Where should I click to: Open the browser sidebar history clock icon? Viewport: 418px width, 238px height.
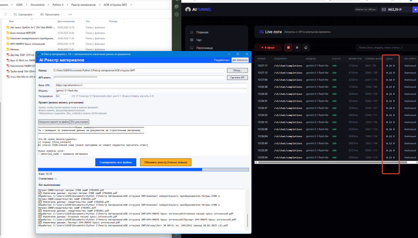point(176,14)
